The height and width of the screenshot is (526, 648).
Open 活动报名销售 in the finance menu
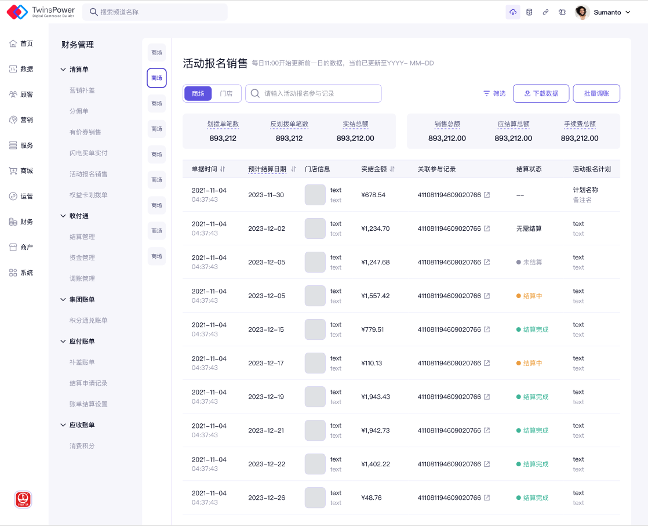(x=88, y=174)
